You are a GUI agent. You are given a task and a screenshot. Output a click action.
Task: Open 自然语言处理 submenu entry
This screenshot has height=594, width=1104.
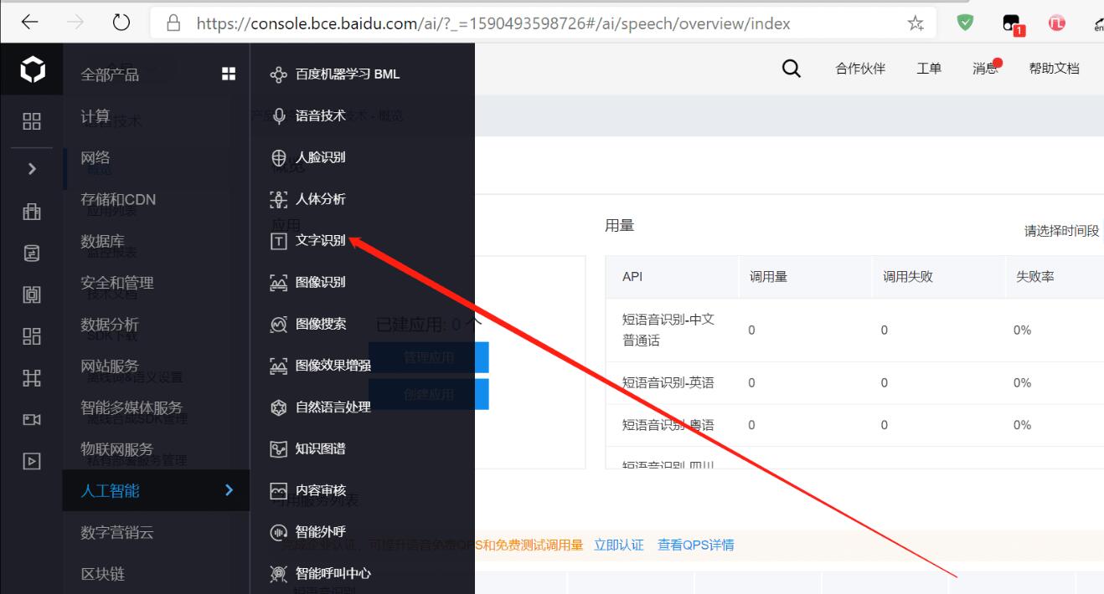(x=333, y=407)
